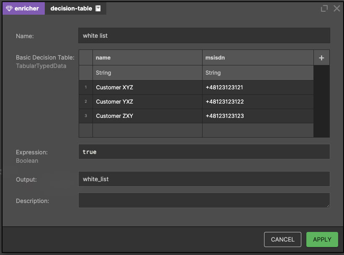344x255 pixels.
Task: Edit the cell Customer XYZ
Action: click(x=147, y=88)
